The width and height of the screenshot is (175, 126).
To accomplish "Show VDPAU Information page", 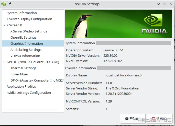I will [x=25, y=56].
